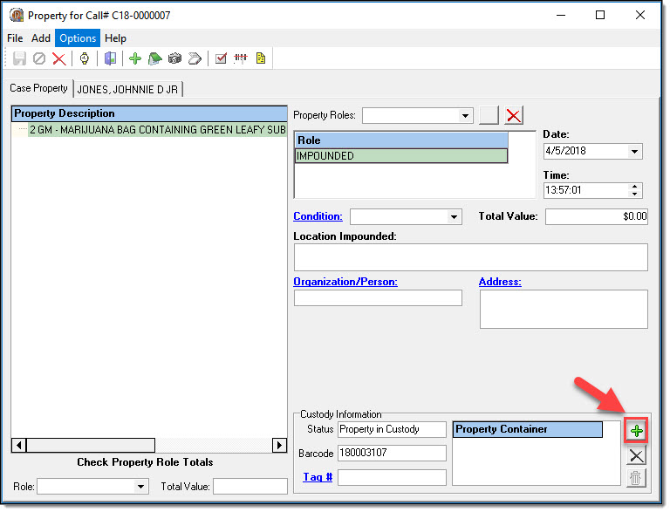Open the Options menu
The height and width of the screenshot is (512, 670).
[78, 38]
